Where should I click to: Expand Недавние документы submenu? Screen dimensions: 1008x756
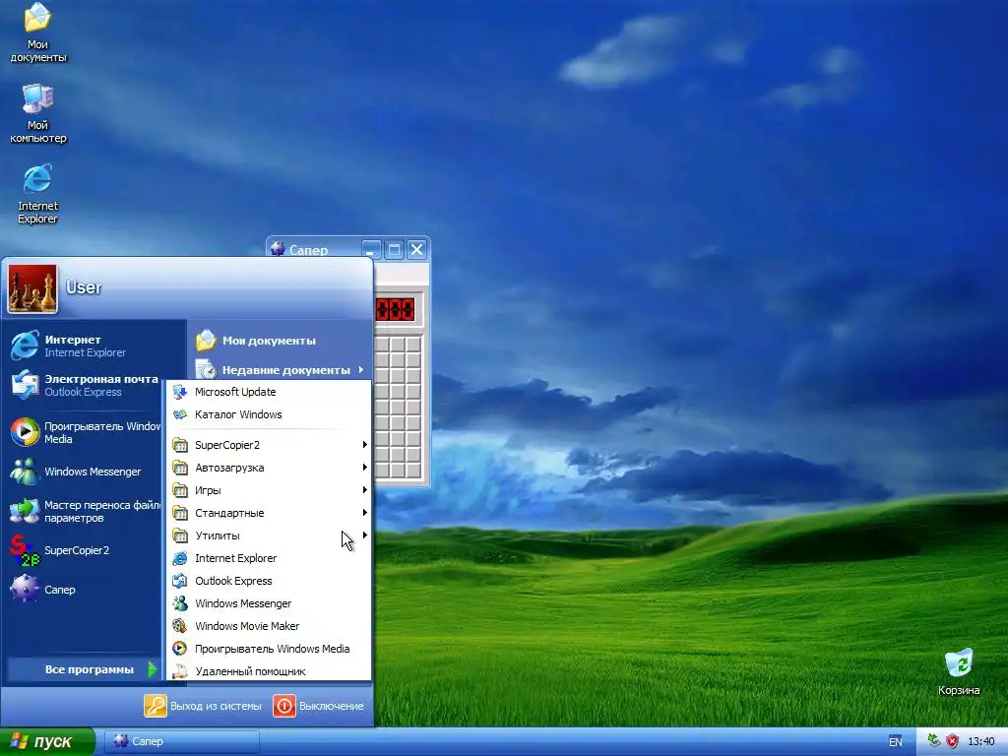[281, 370]
